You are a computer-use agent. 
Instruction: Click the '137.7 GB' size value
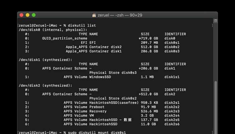click(150, 120)
